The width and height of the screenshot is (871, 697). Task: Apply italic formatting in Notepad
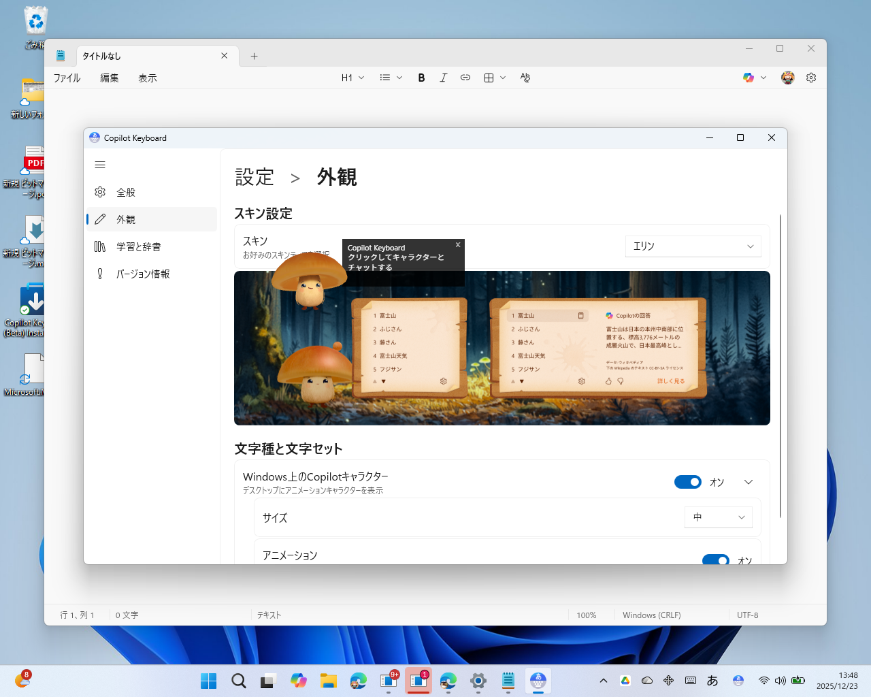pos(443,77)
